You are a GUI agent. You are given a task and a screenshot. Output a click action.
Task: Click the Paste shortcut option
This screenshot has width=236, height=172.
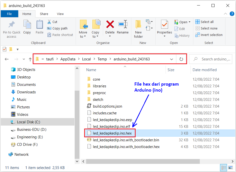tap(60, 35)
